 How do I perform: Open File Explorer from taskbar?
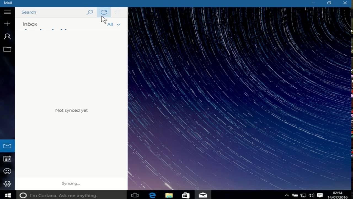point(169,195)
